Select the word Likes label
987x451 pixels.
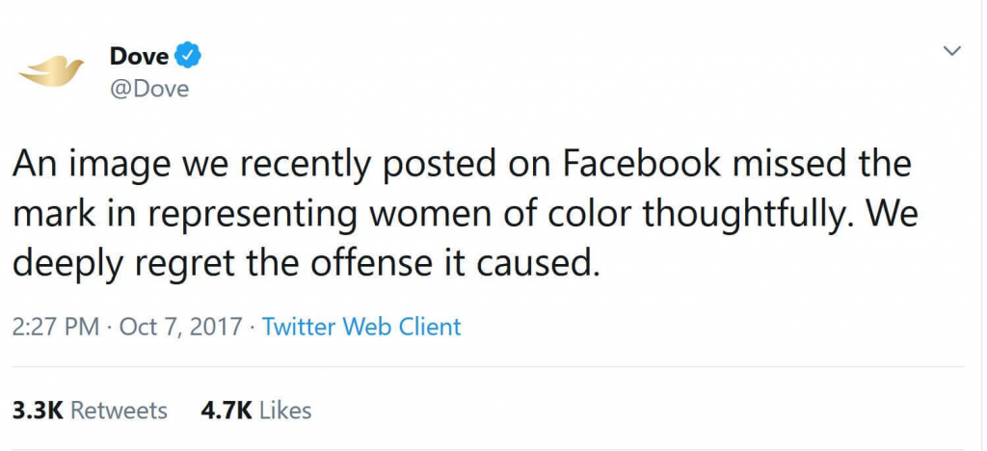[285, 411]
